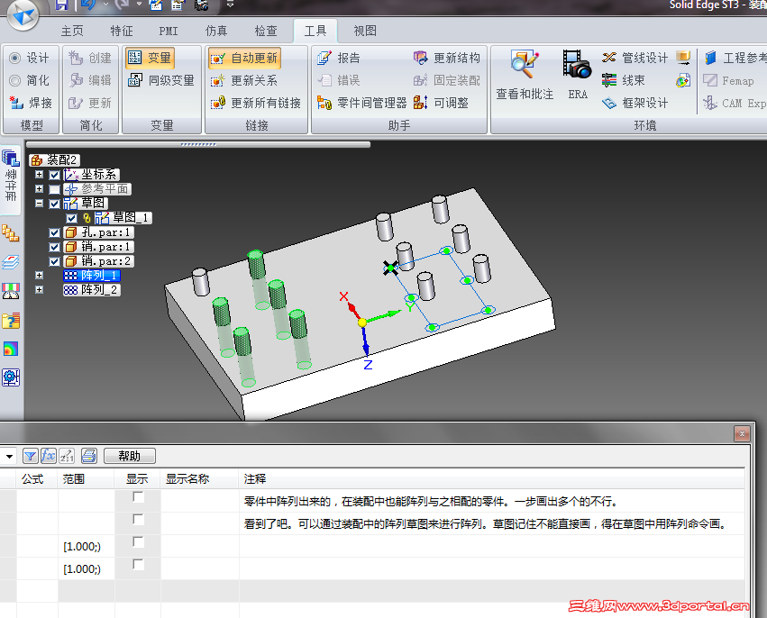Click the 范围 column header
Screen dimensions: 767x618
87,479
